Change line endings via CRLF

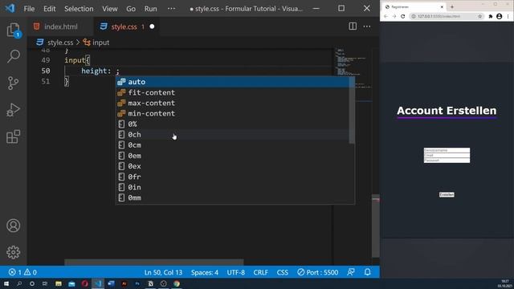pyautogui.click(x=260, y=272)
